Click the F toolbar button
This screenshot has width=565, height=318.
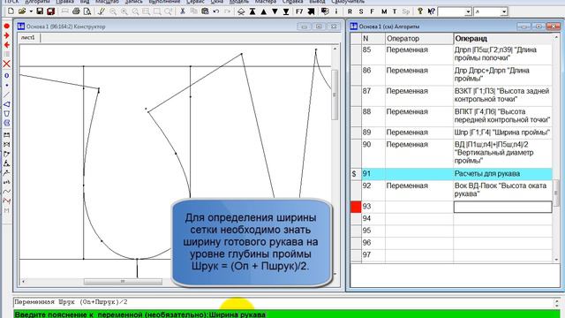click(x=372, y=11)
